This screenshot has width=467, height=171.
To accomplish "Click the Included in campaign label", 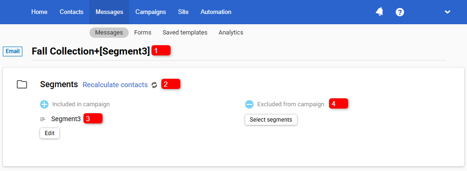I will click(x=81, y=104).
